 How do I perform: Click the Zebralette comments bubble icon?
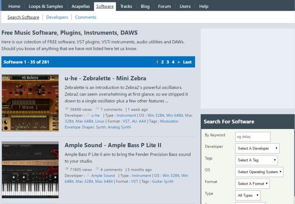[97, 109]
